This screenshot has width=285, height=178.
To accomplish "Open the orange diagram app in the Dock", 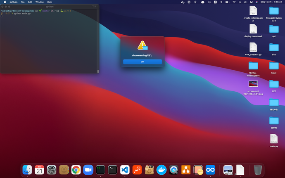I will tap(186, 170).
